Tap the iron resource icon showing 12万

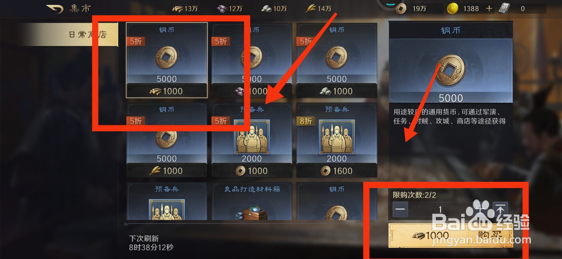tap(222, 9)
